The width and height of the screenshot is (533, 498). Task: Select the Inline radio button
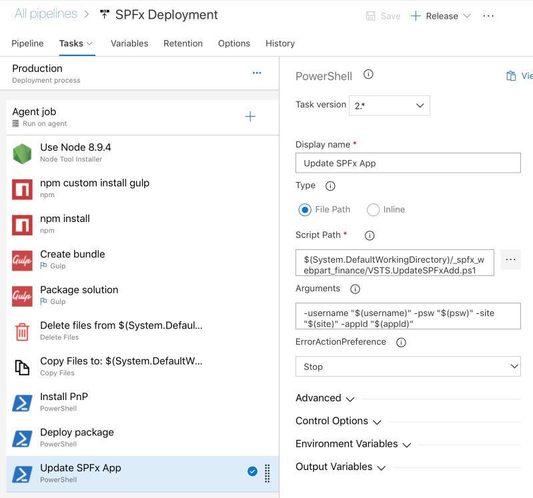(373, 209)
